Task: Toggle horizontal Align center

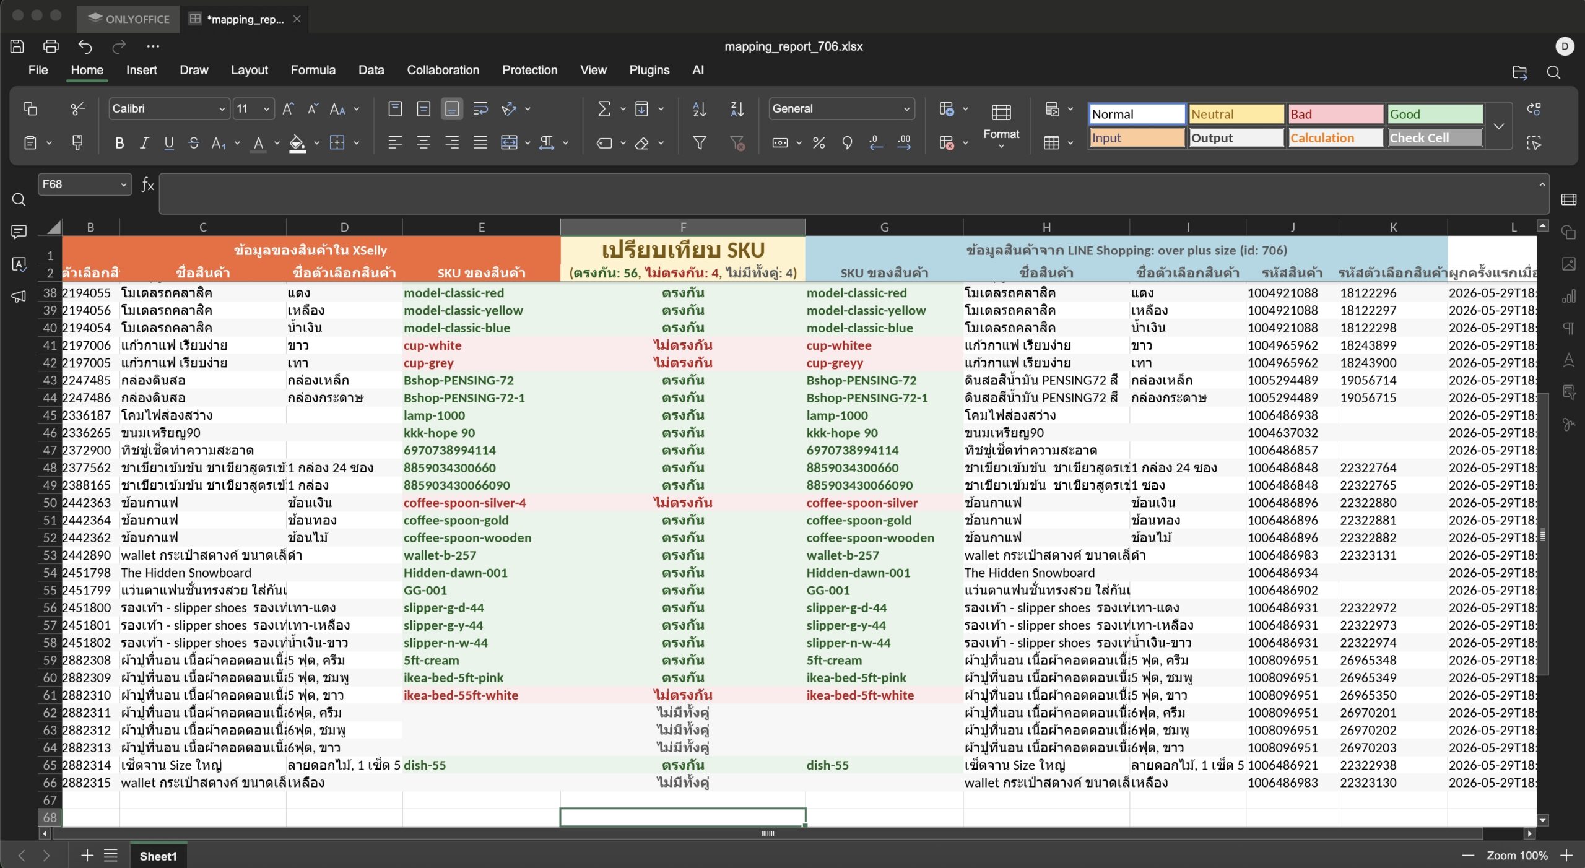Action: [x=423, y=143]
